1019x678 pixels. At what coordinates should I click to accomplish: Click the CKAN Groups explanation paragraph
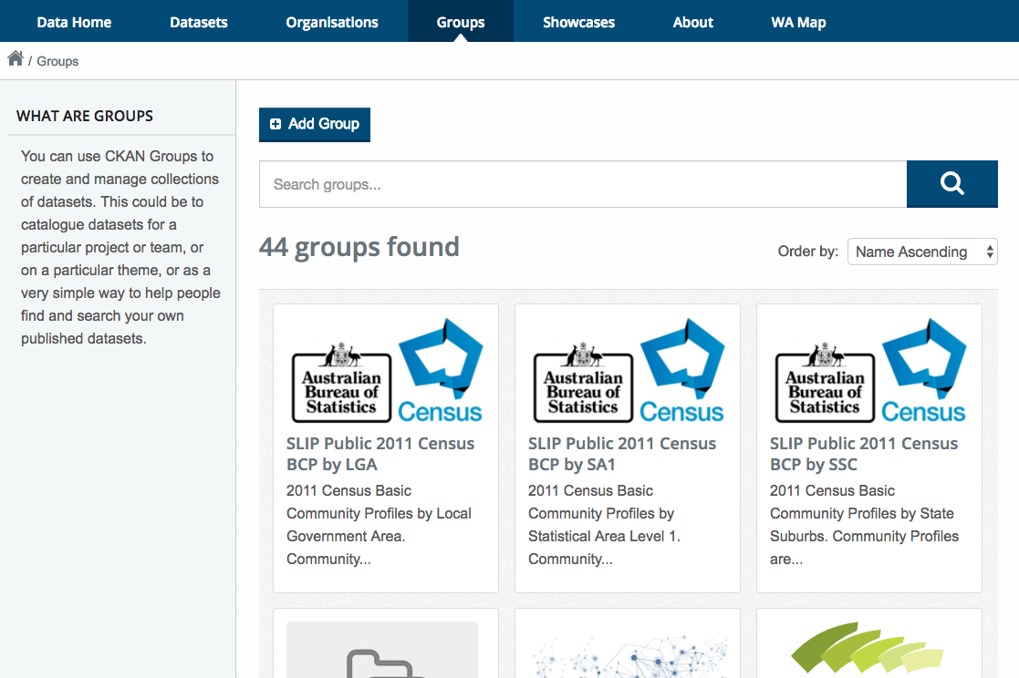pos(120,247)
